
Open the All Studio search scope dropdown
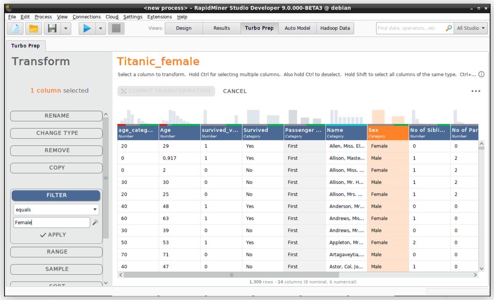click(x=471, y=28)
